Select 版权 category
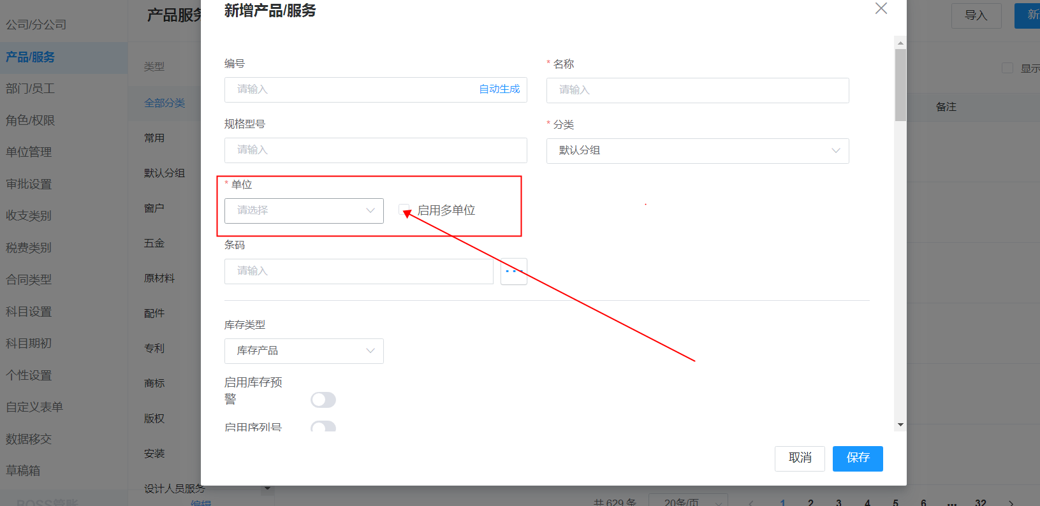1040x506 pixels. point(154,419)
